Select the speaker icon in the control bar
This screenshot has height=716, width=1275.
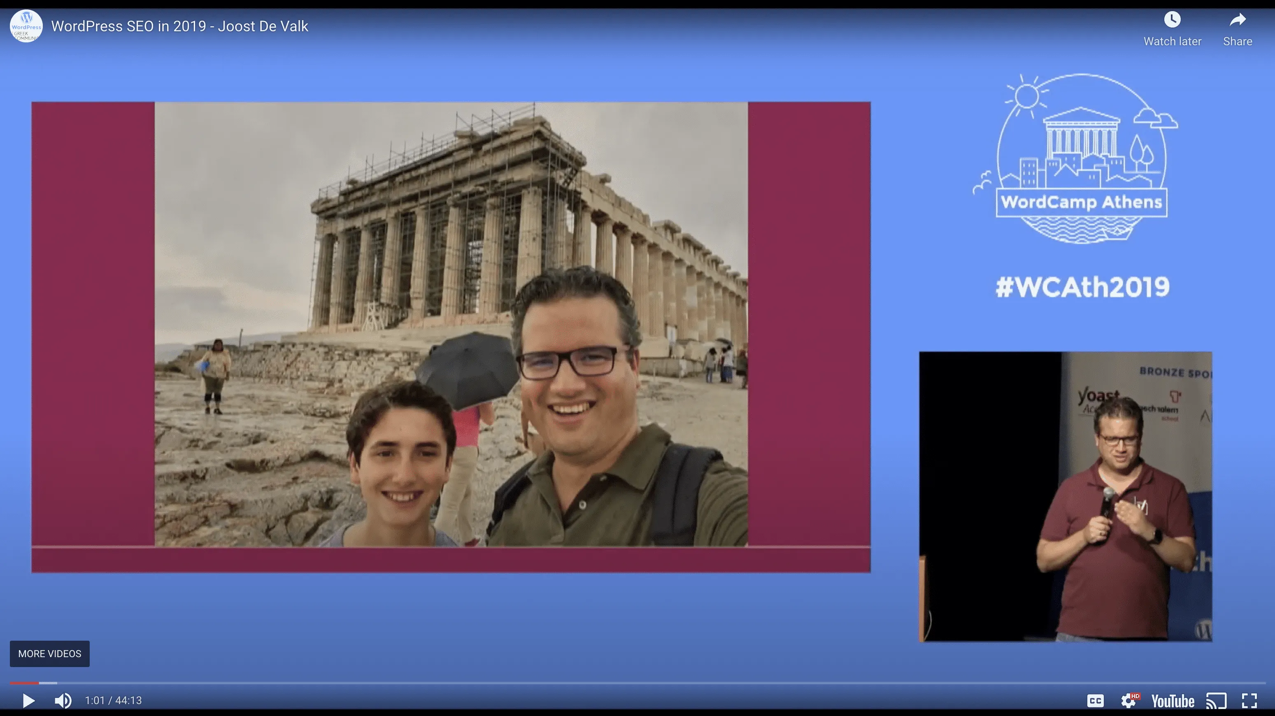click(63, 701)
